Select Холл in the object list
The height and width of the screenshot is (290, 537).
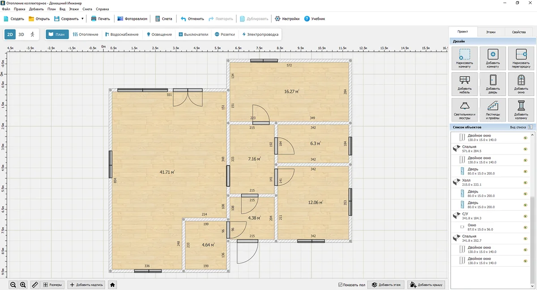[x=467, y=180]
